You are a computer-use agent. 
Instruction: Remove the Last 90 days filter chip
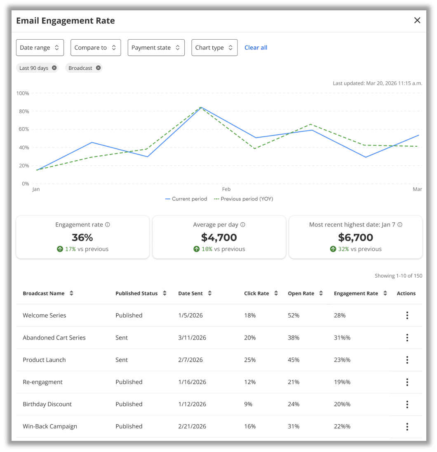click(54, 68)
